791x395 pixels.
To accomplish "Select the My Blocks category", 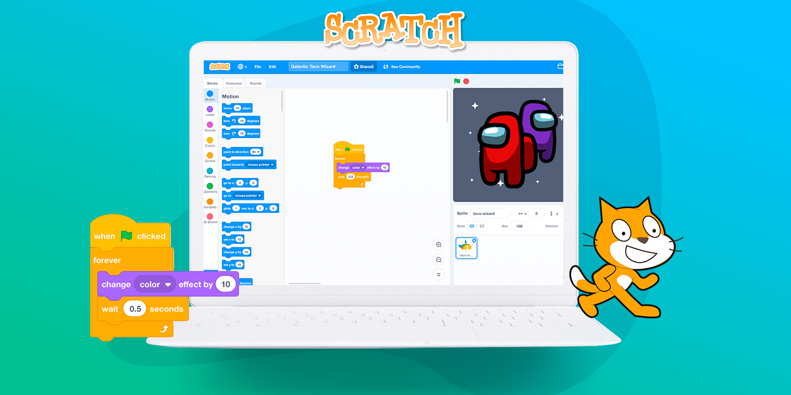I will tap(210, 219).
